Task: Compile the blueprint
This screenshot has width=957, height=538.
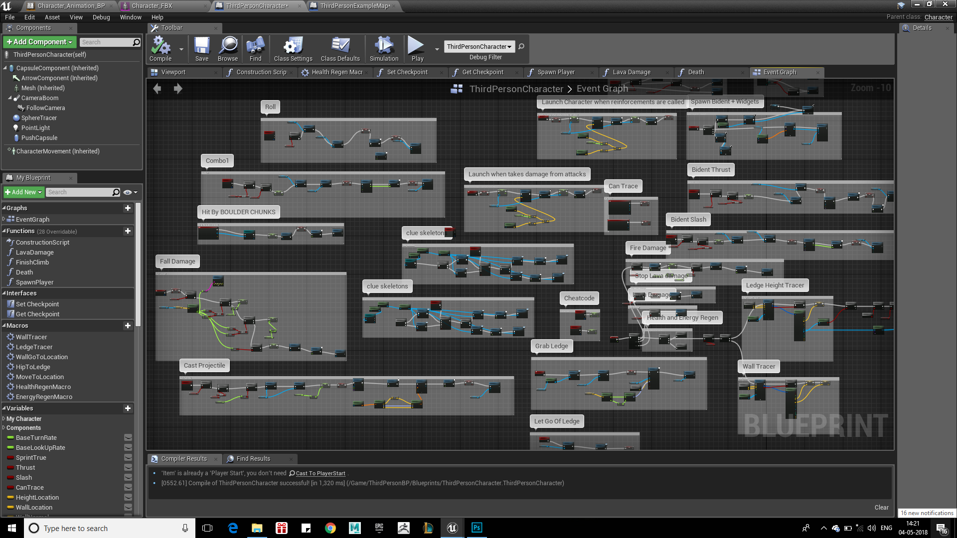Action: [x=160, y=49]
